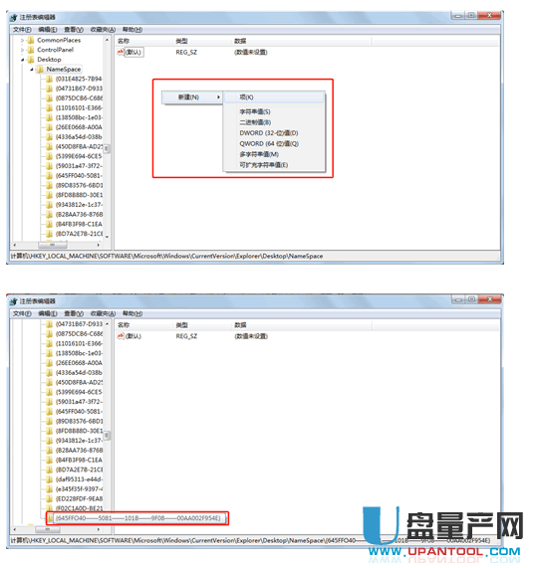Choose 字符串值(S) from the submenu
536x568 pixels.
coord(255,111)
